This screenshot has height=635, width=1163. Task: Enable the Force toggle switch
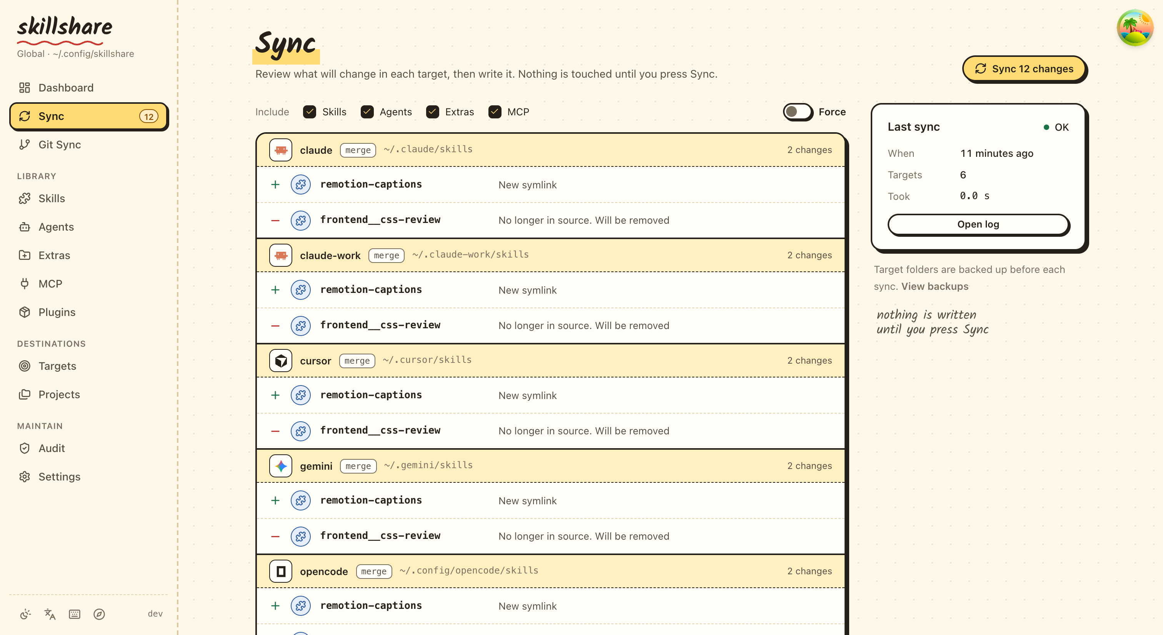797,111
